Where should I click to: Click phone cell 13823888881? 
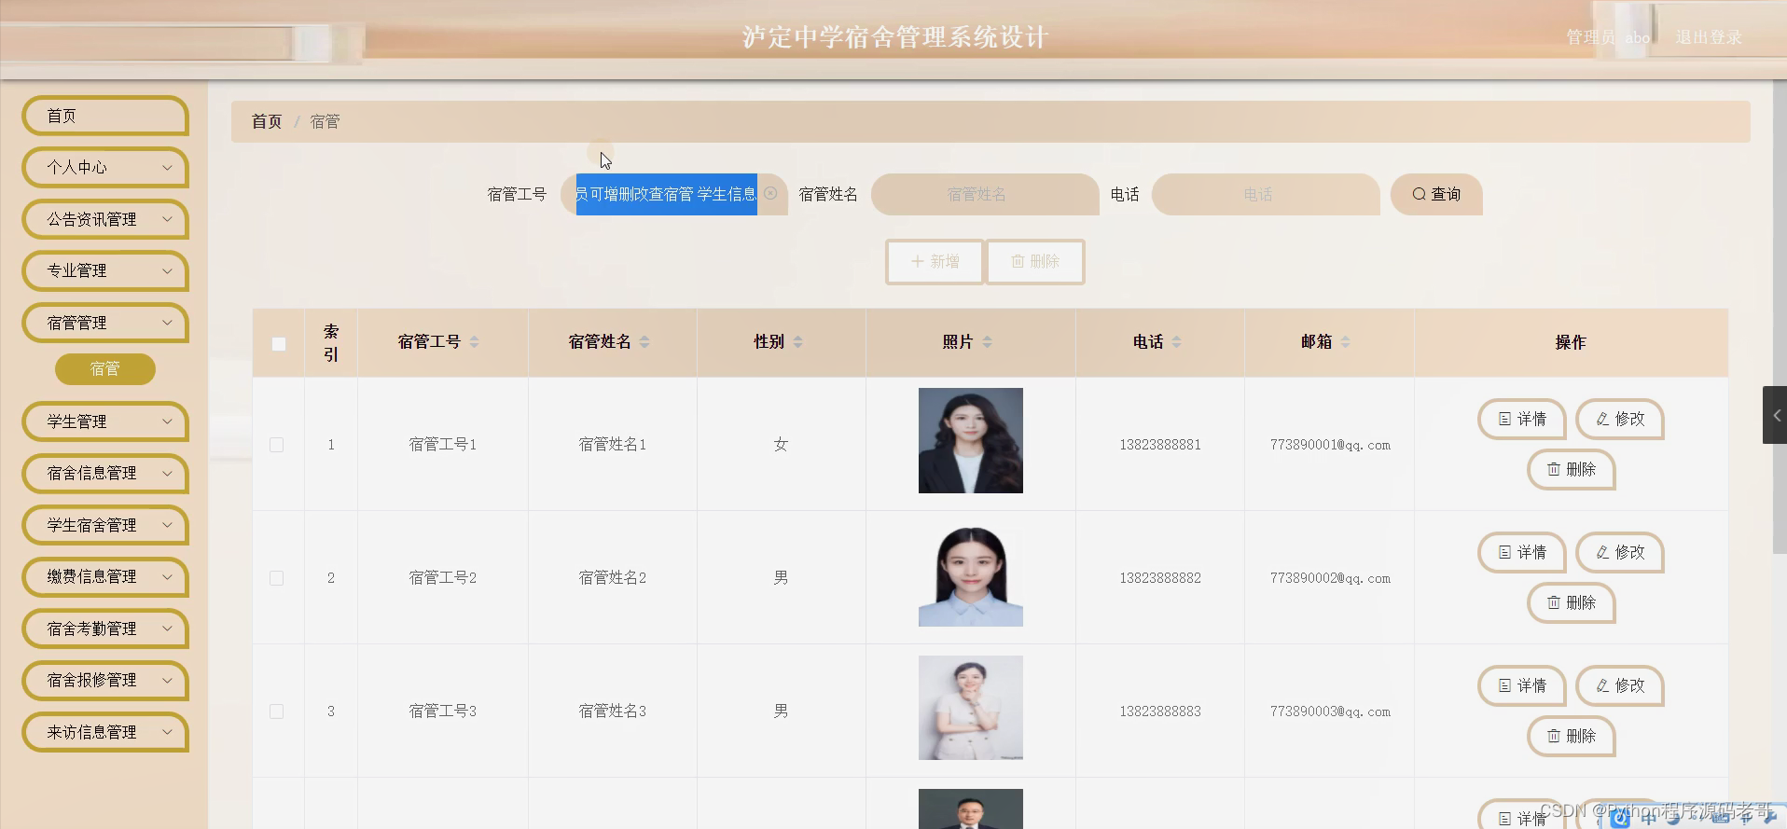1160,445
